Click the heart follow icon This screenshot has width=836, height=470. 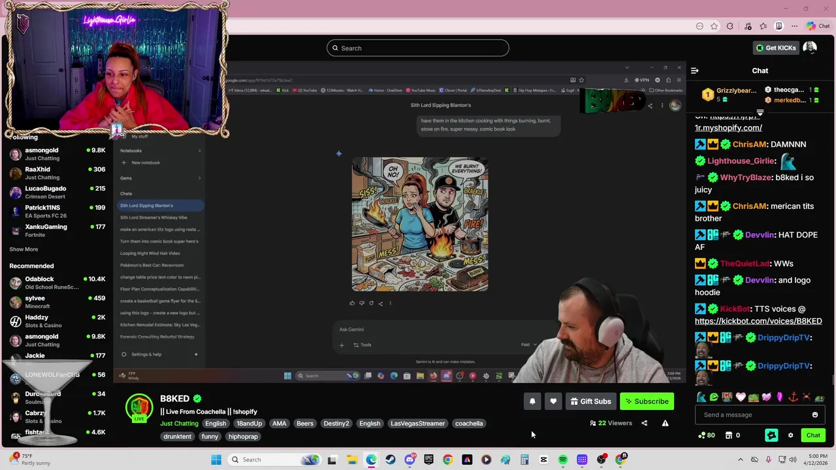[x=553, y=401]
